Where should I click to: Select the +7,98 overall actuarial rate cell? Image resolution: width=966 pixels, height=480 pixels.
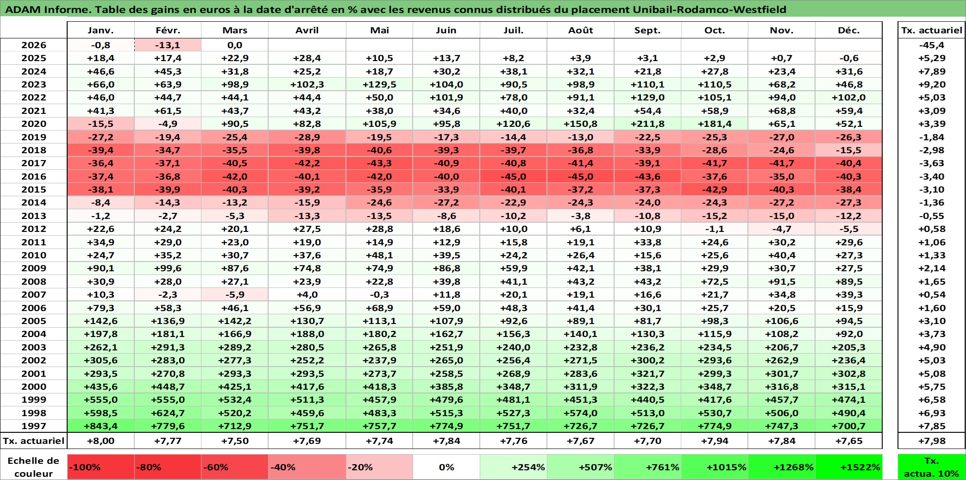pos(932,441)
